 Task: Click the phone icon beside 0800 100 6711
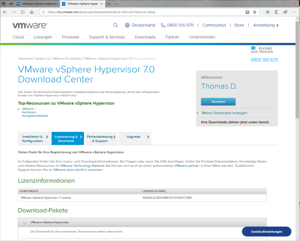(x=163, y=25)
